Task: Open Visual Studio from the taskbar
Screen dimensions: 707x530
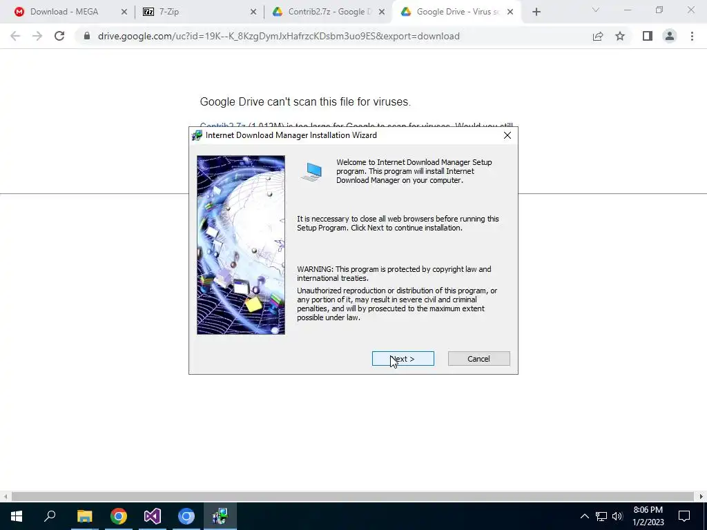Action: pos(153,516)
